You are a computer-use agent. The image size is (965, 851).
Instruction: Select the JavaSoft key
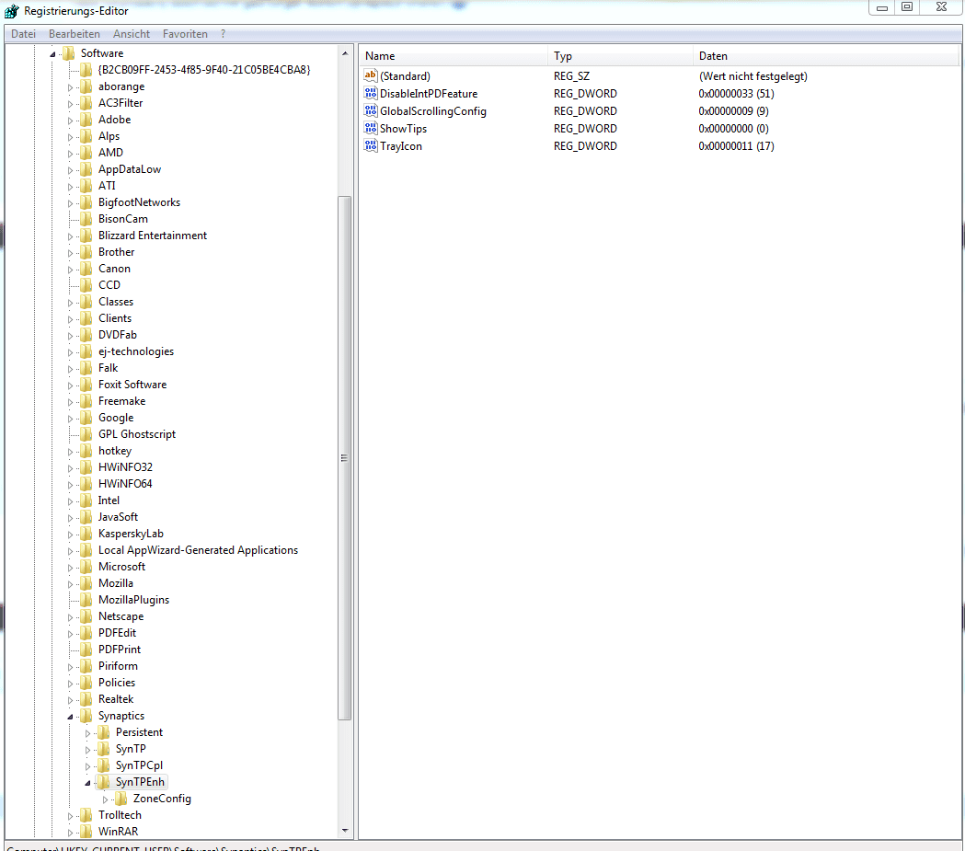[x=118, y=517]
